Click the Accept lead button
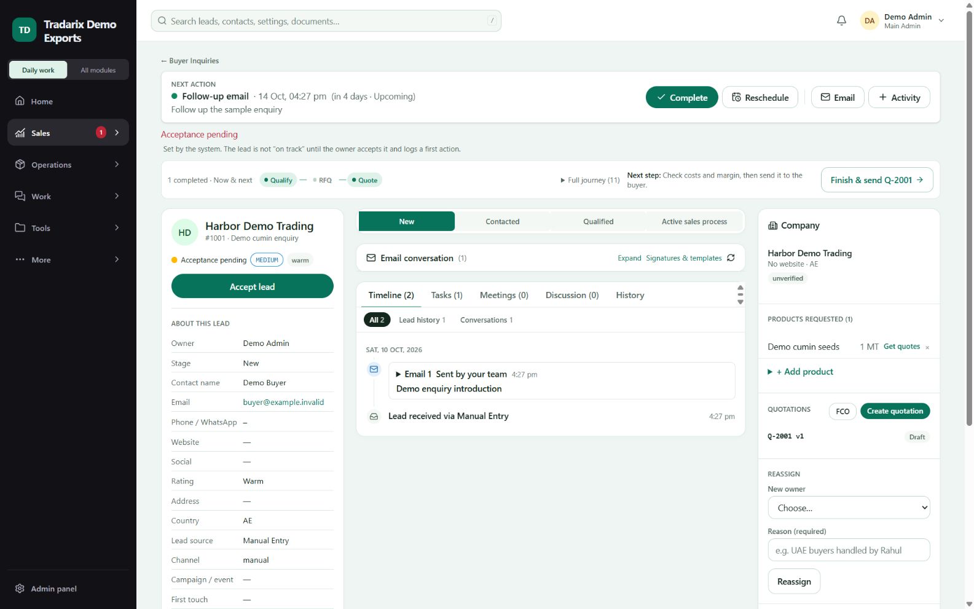This screenshot has width=974, height=609. [x=253, y=286]
